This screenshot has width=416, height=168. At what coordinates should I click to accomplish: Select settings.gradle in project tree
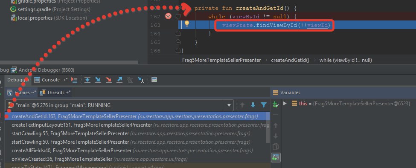[50, 9]
